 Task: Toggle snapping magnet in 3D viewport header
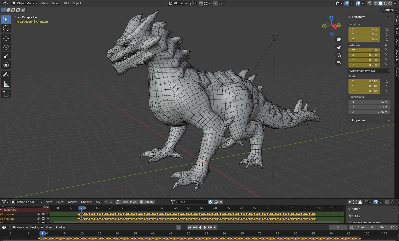pyautogui.click(x=201, y=3)
